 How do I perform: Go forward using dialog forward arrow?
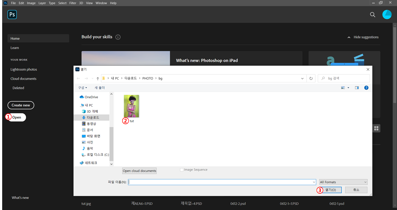click(86, 78)
